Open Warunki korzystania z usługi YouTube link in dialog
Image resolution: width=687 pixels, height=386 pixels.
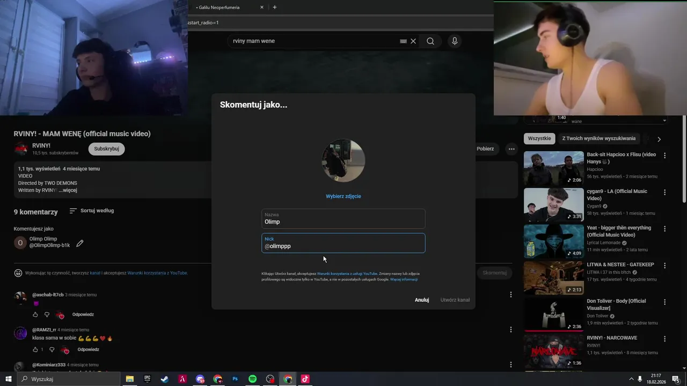click(x=347, y=274)
